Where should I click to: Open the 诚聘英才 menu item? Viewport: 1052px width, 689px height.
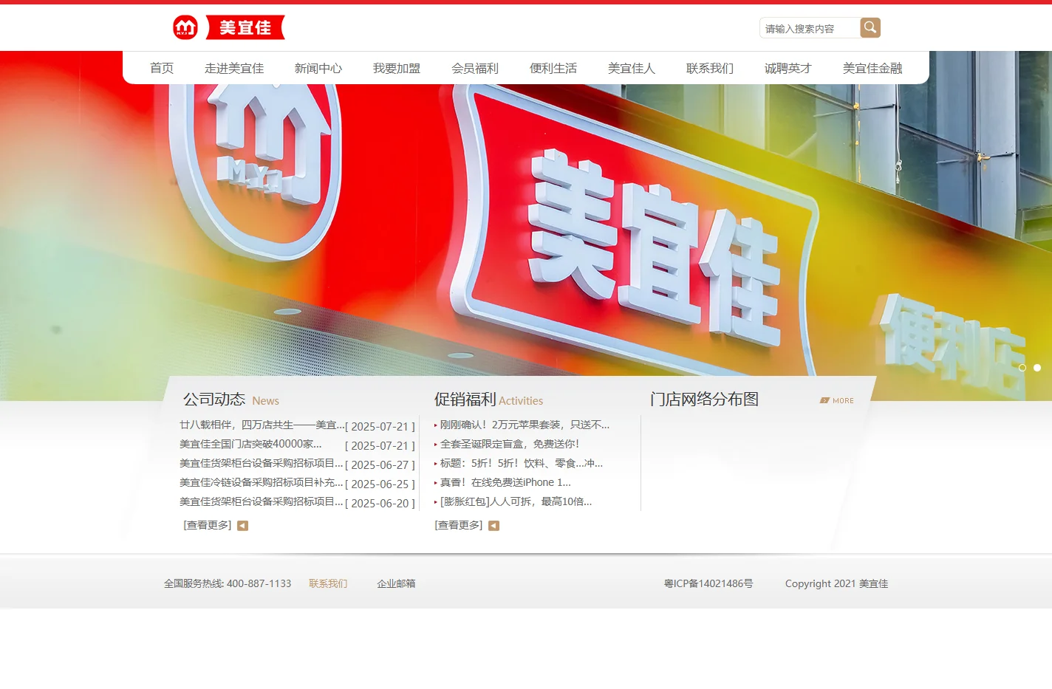coord(788,68)
